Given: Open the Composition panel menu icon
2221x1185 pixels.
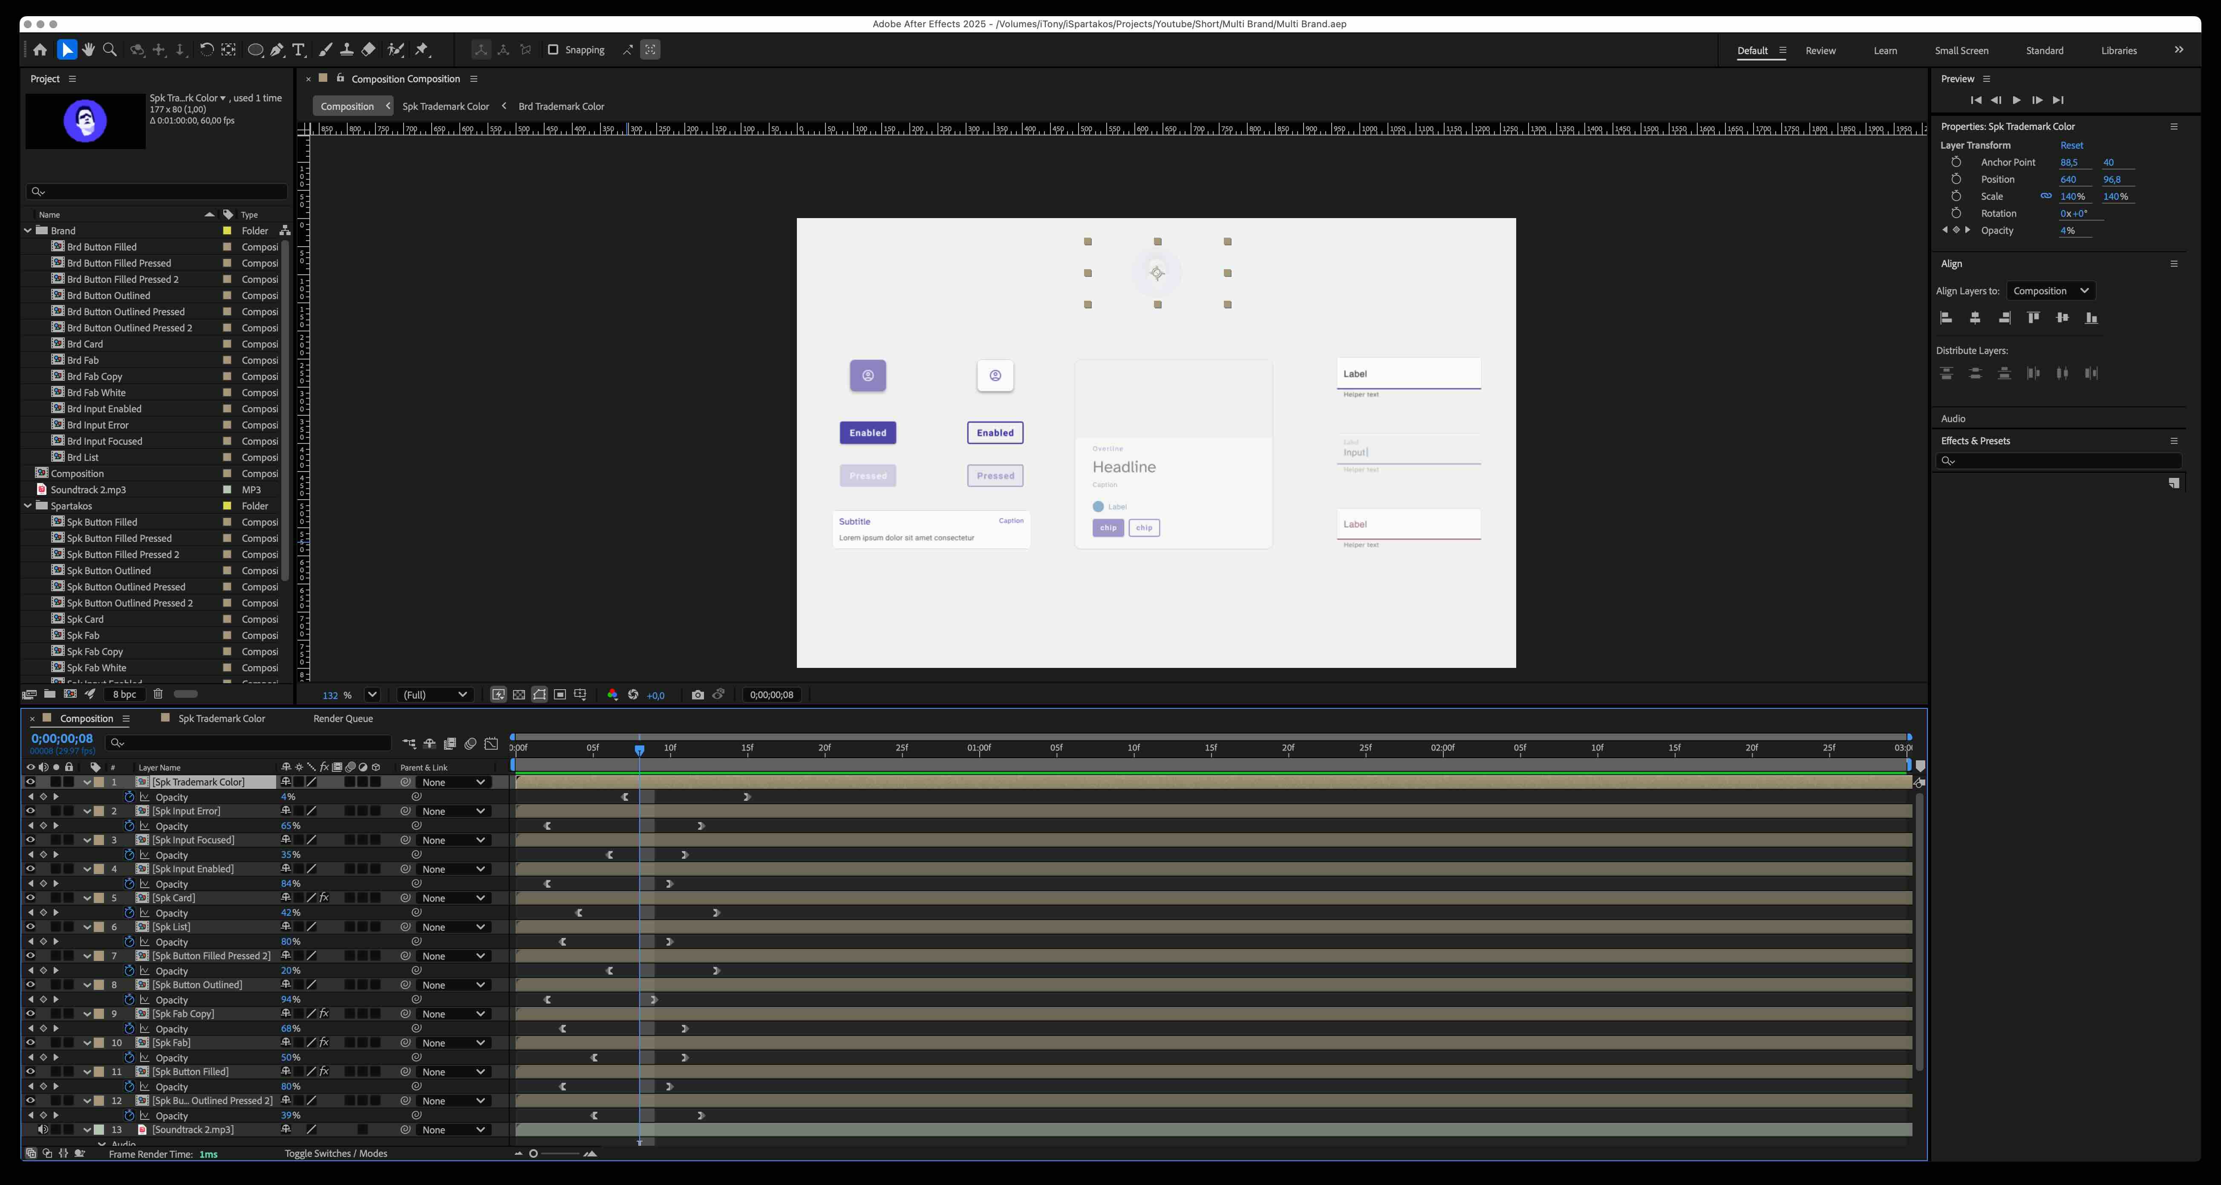Looking at the screenshot, I should (473, 78).
